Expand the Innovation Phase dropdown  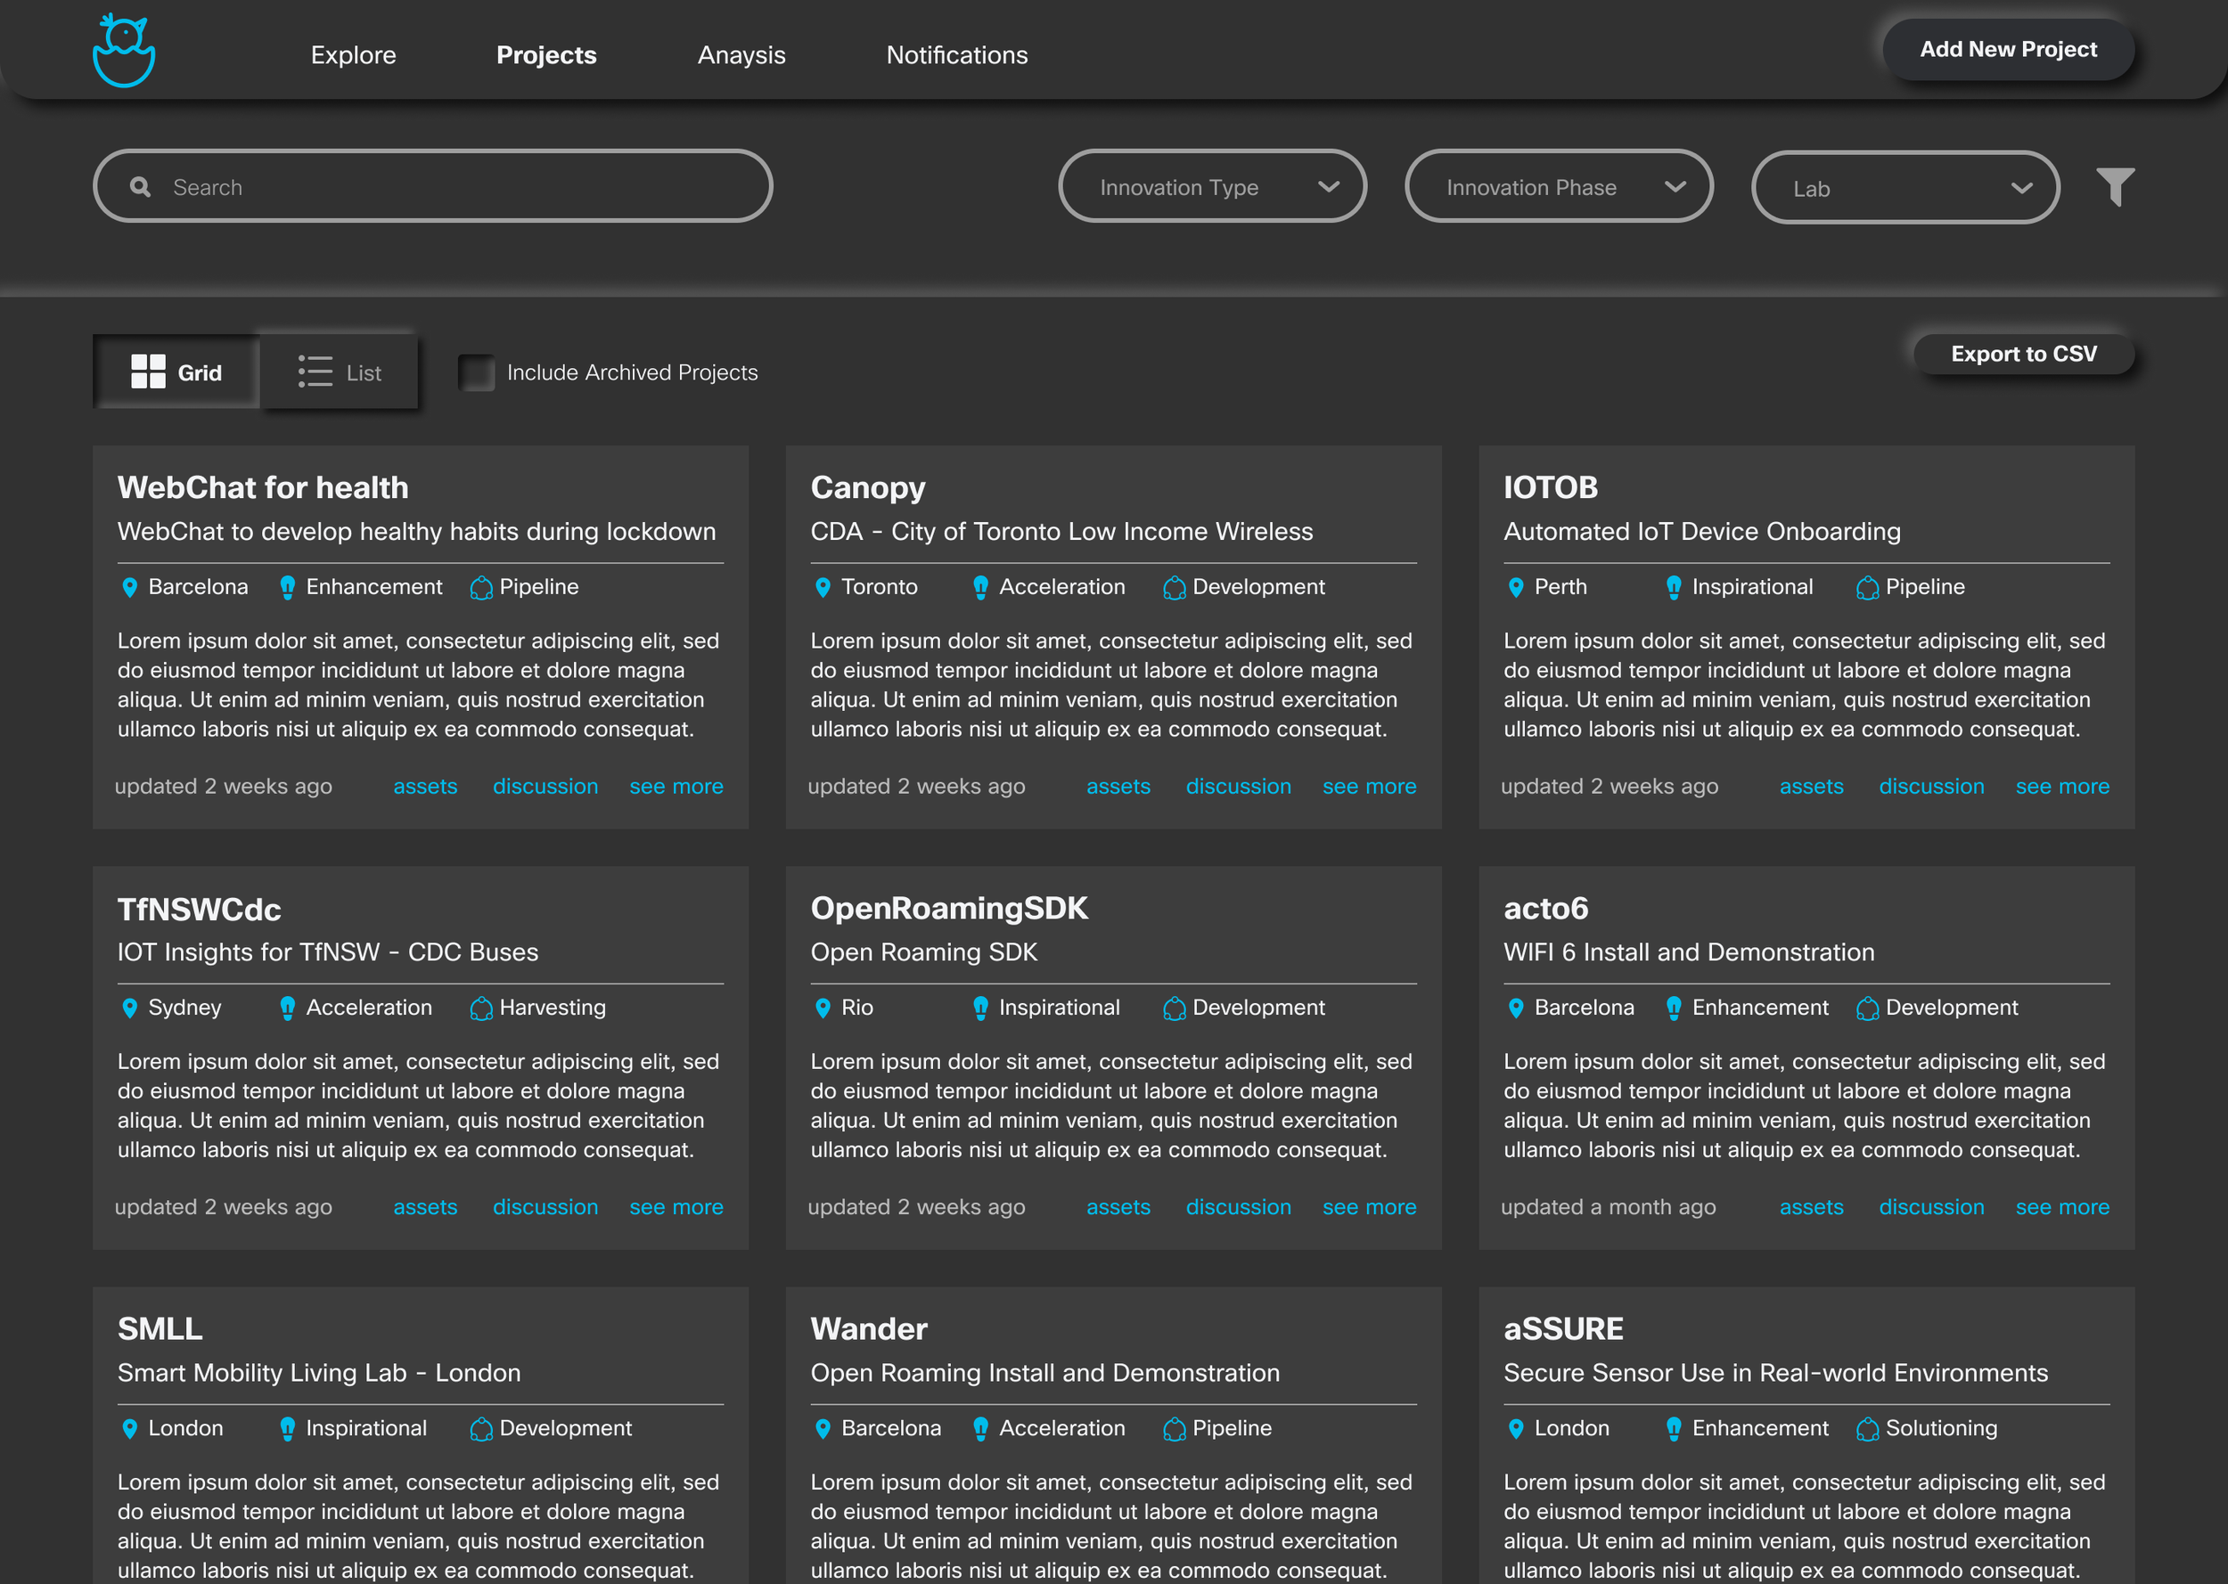(1558, 186)
